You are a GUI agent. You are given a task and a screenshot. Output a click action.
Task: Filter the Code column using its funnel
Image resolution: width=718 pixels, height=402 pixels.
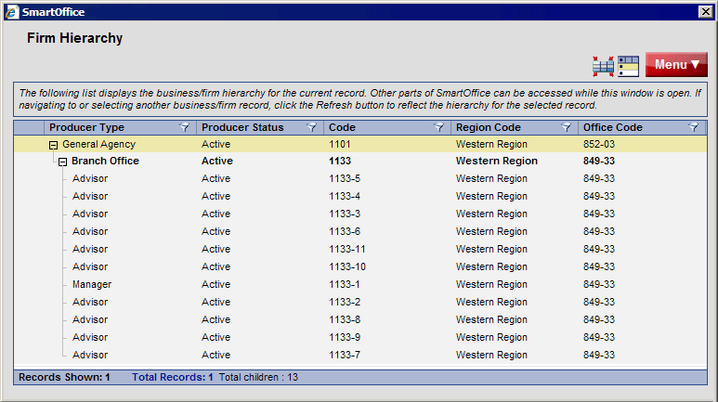438,128
